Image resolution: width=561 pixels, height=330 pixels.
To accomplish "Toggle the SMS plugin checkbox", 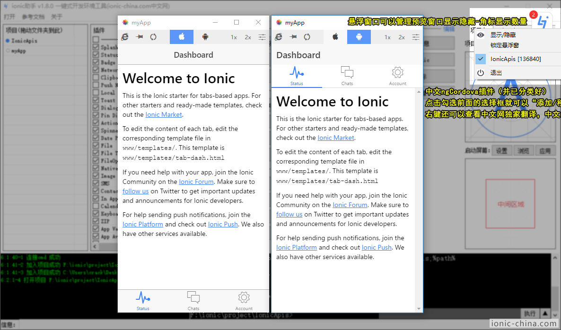I will click(96, 183).
